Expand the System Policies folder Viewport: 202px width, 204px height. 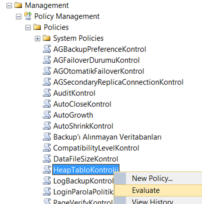click(37, 39)
